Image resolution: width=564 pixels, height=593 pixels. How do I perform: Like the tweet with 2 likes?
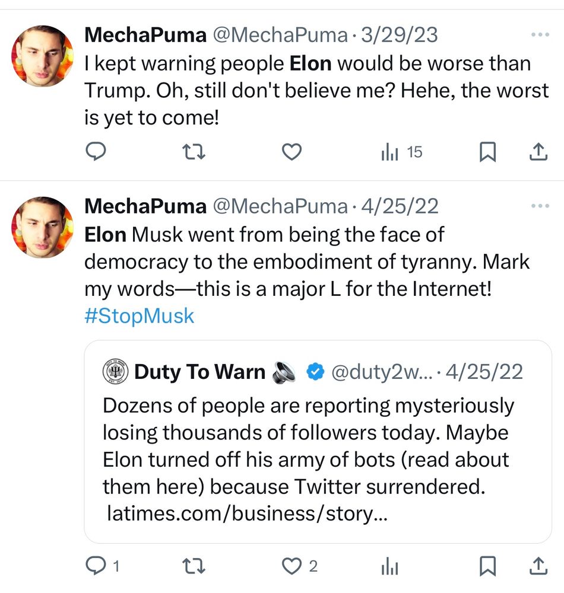pos(291,567)
